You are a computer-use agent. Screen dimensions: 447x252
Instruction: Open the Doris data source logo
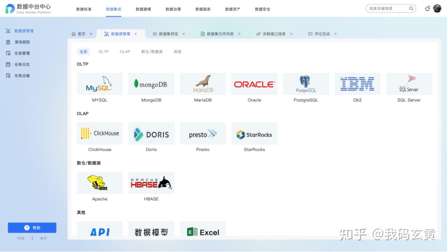[x=151, y=133]
